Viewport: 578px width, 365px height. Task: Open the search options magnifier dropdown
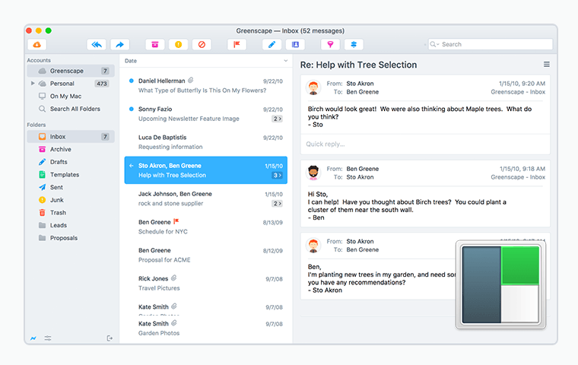tap(434, 44)
